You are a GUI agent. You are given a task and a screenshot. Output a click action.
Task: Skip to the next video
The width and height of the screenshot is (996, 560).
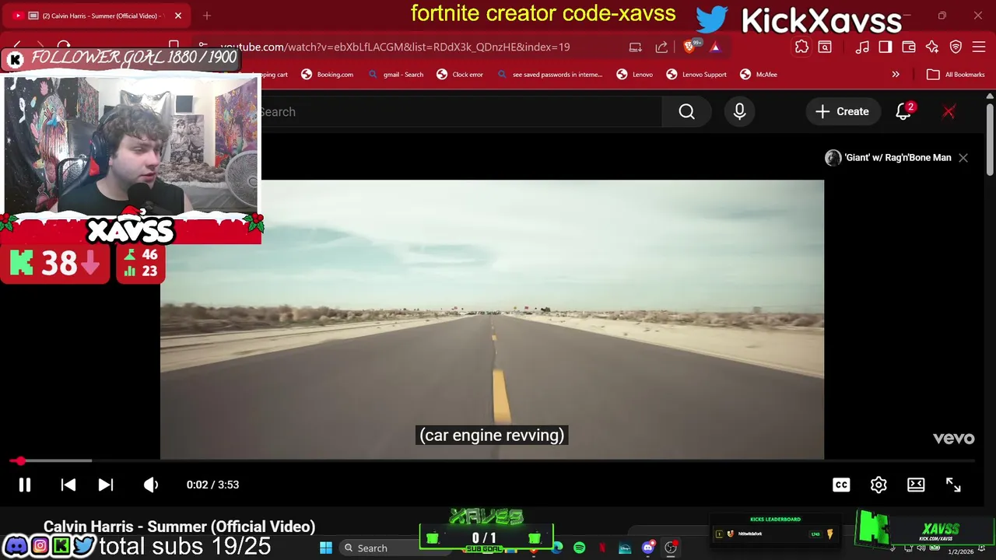[106, 485]
